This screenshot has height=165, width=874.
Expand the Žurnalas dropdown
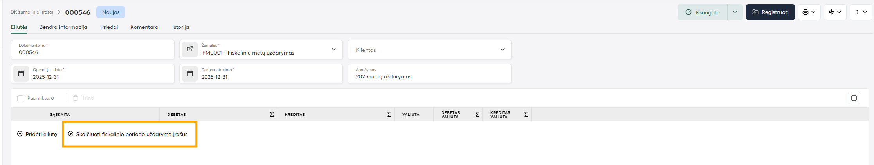pyautogui.click(x=334, y=50)
